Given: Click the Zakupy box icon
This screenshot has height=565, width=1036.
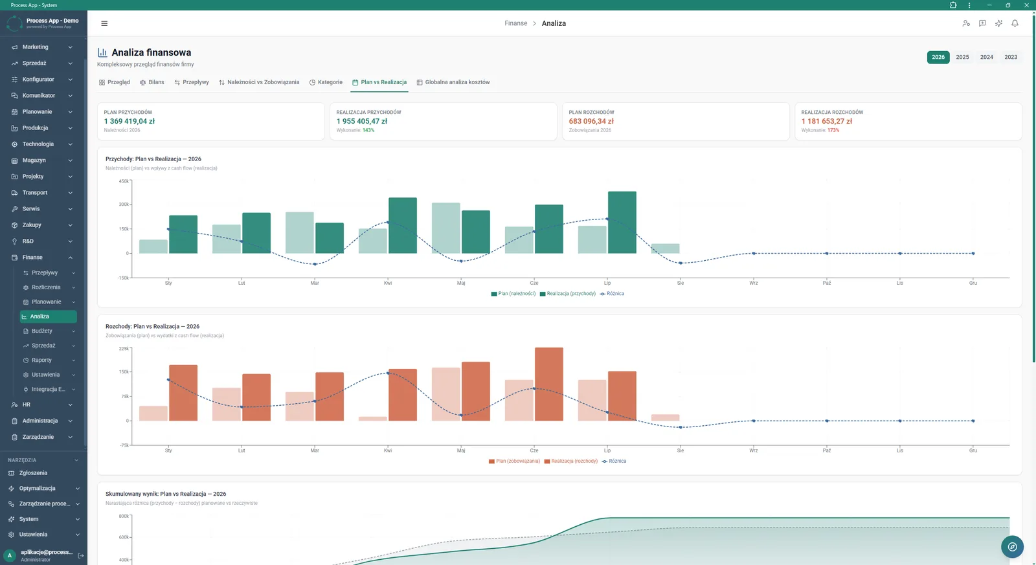Looking at the screenshot, I should tap(14, 225).
